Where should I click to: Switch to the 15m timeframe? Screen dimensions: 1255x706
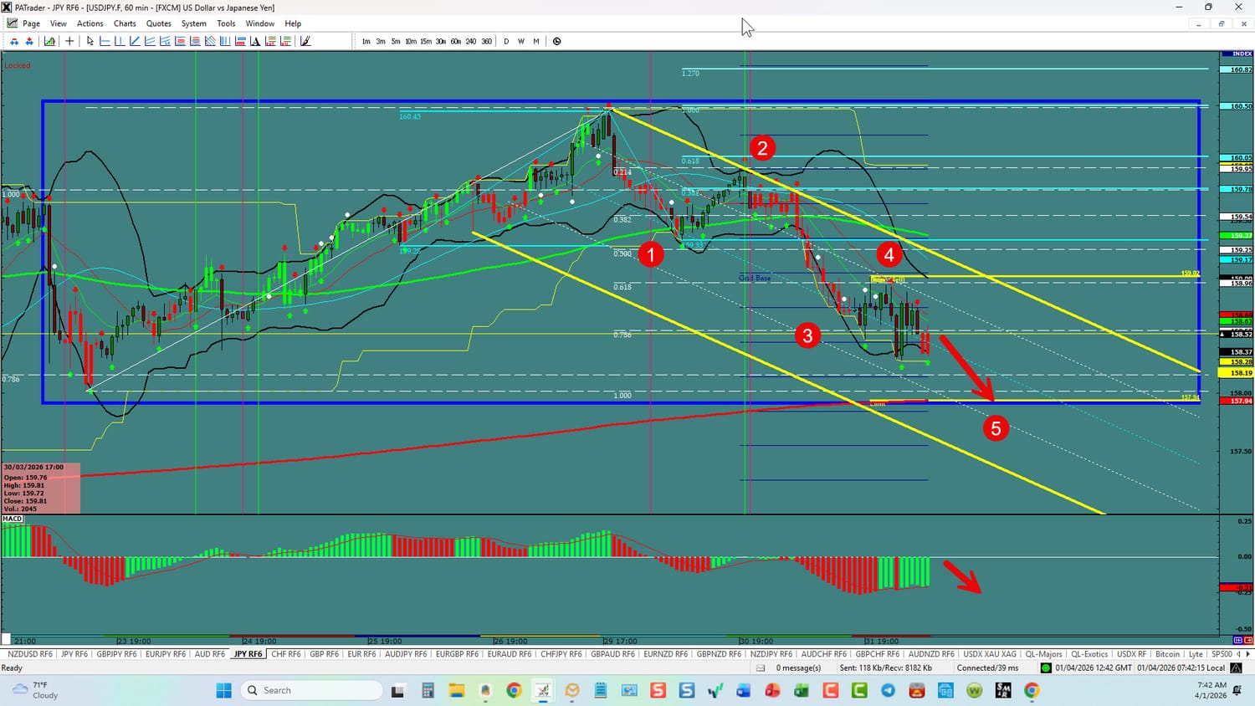coord(426,41)
